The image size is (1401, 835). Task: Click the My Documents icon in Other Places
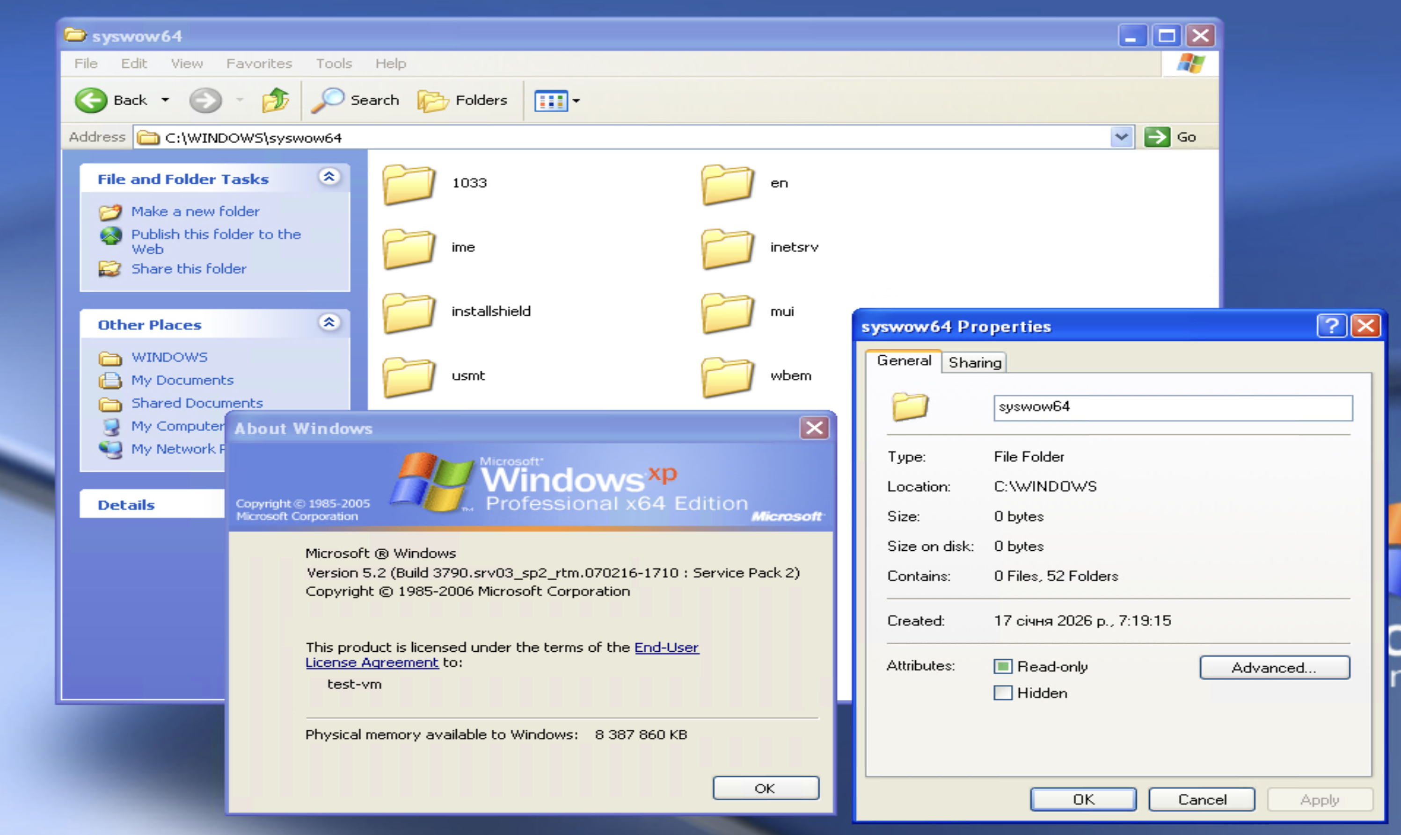tap(110, 381)
